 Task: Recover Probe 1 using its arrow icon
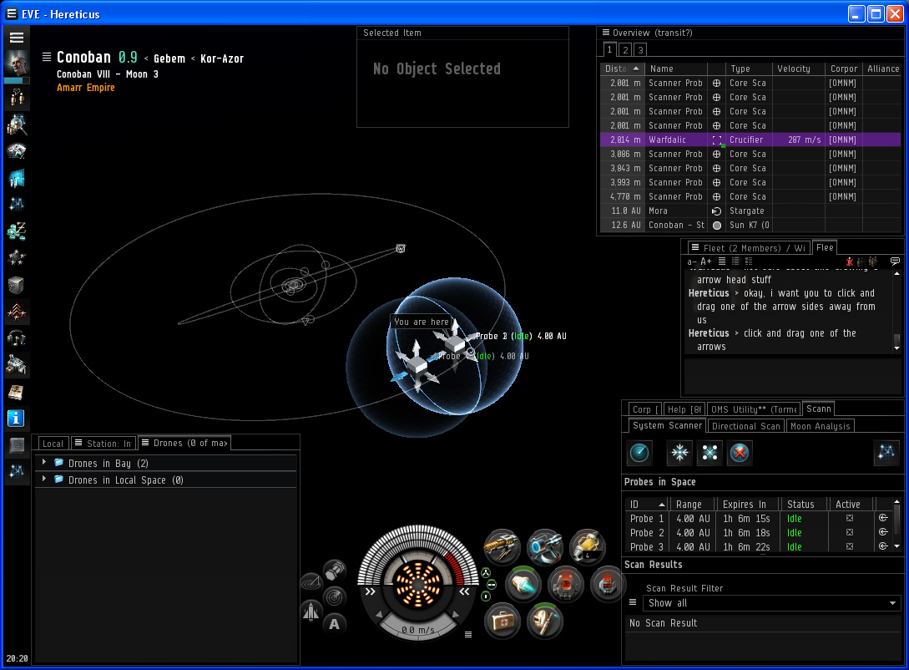883,518
